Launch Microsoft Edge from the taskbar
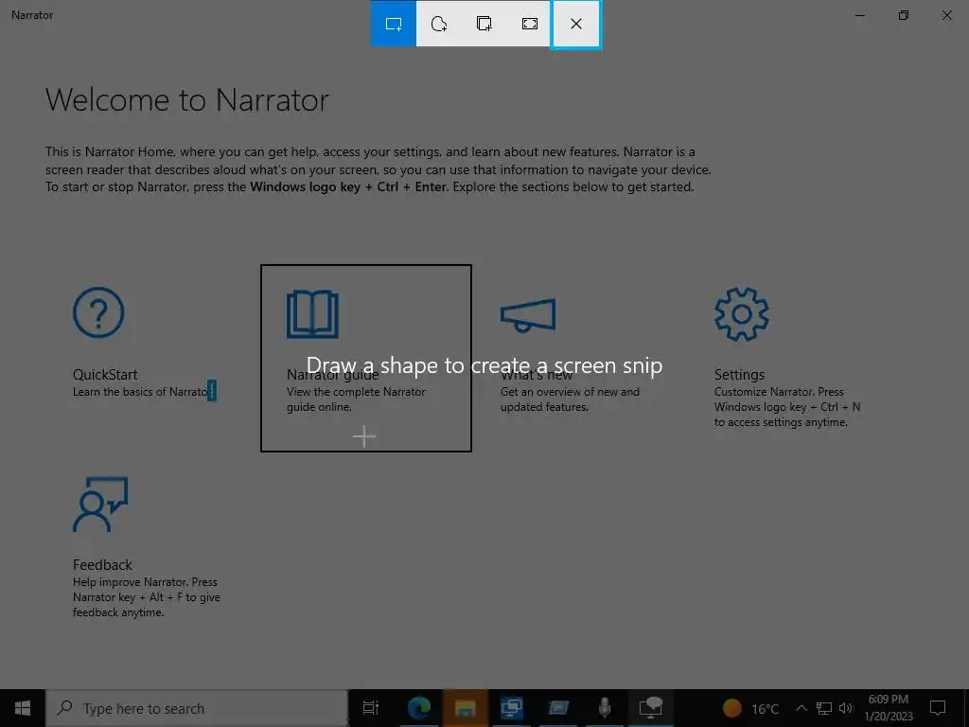Viewport: 969px width, 727px height. pyautogui.click(x=418, y=708)
